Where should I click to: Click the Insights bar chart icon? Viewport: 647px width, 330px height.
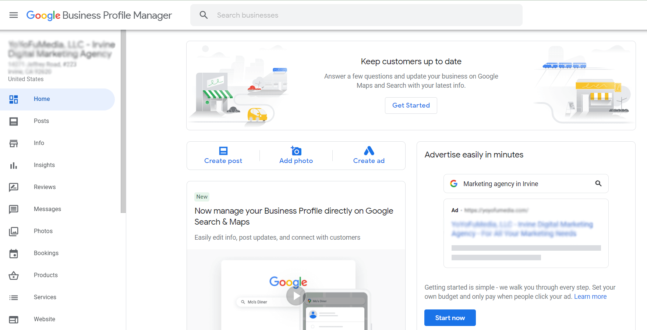pos(14,165)
